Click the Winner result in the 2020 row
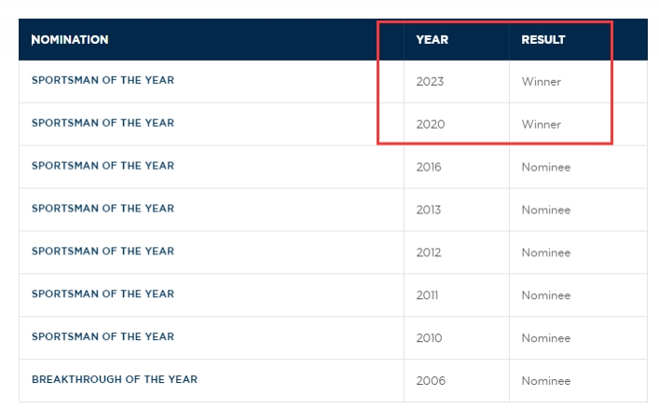This screenshot has width=659, height=409. pos(542,124)
